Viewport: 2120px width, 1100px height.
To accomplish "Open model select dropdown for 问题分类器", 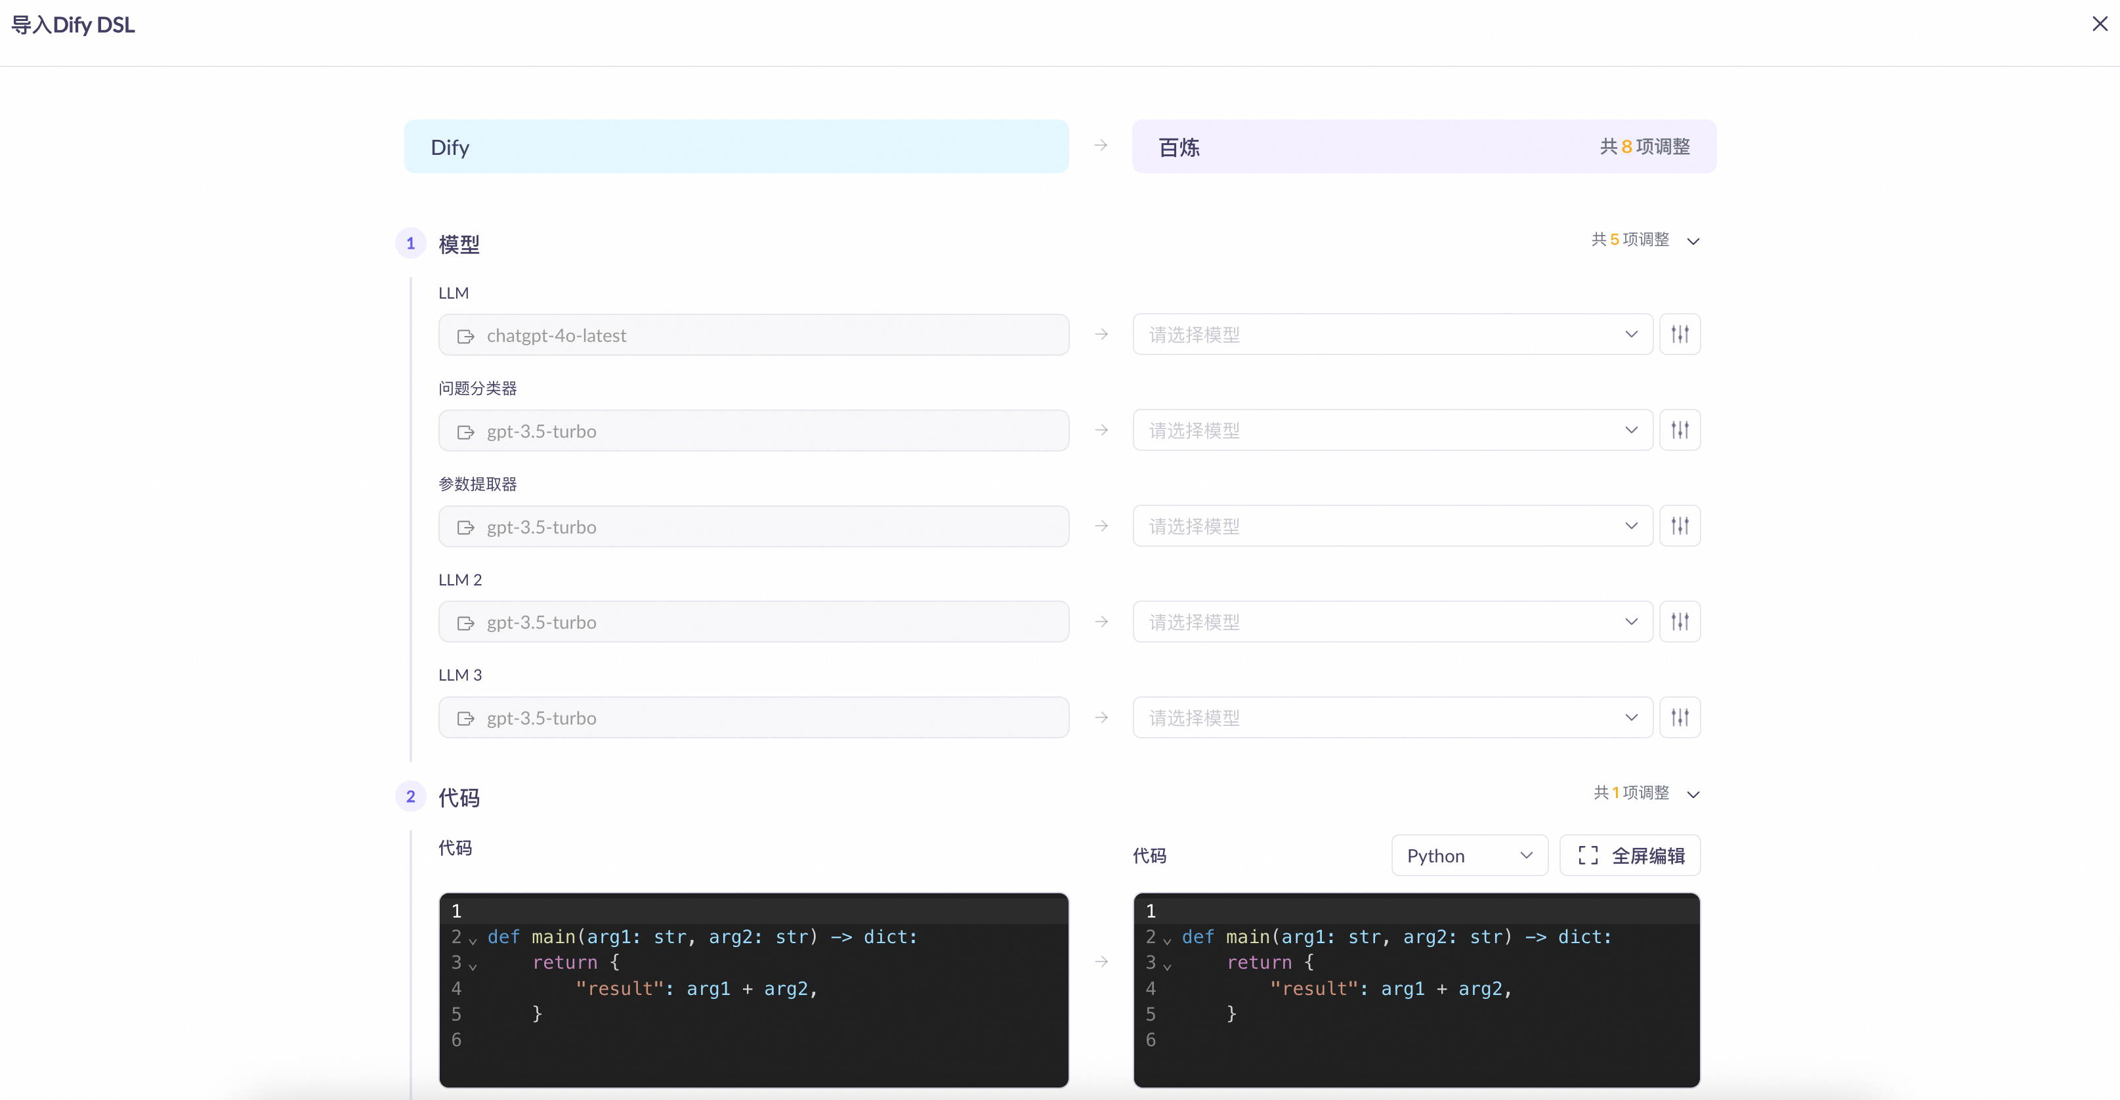I will (x=1391, y=431).
